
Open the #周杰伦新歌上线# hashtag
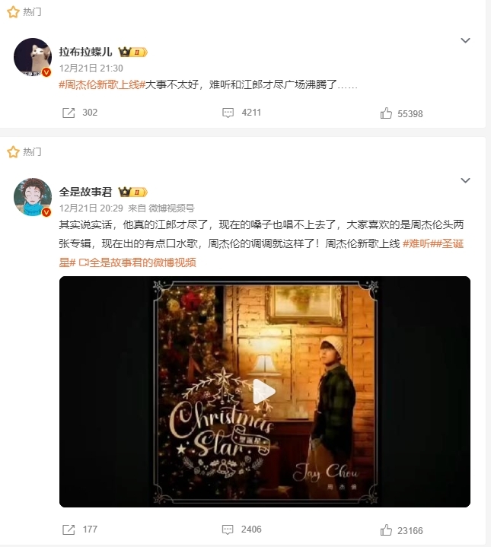(102, 84)
